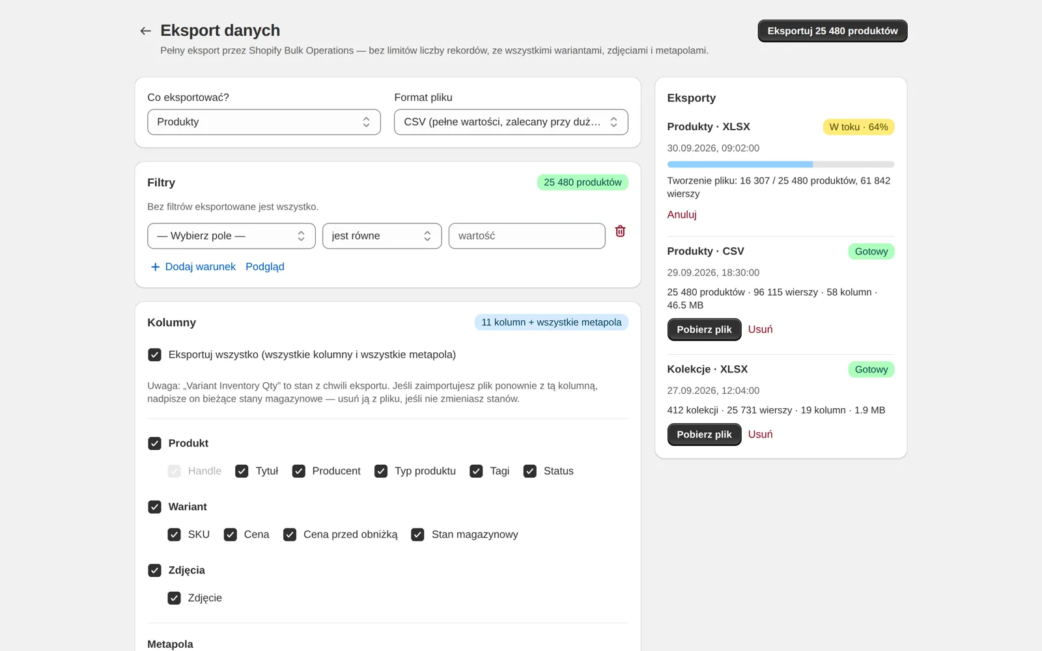
Task: Open the "jest równe" operator dropdown
Action: click(x=382, y=236)
